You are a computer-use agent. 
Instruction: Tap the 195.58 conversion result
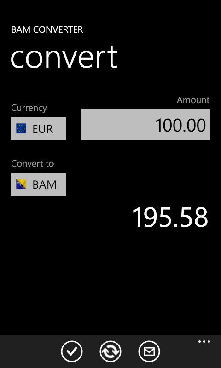[170, 217]
